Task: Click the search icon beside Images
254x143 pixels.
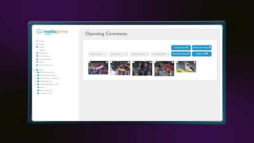Action: click(x=37, y=44)
